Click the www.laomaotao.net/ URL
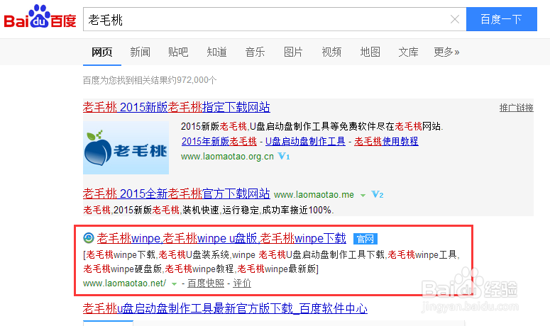Viewport: 550px width, 326px height. tap(124, 283)
